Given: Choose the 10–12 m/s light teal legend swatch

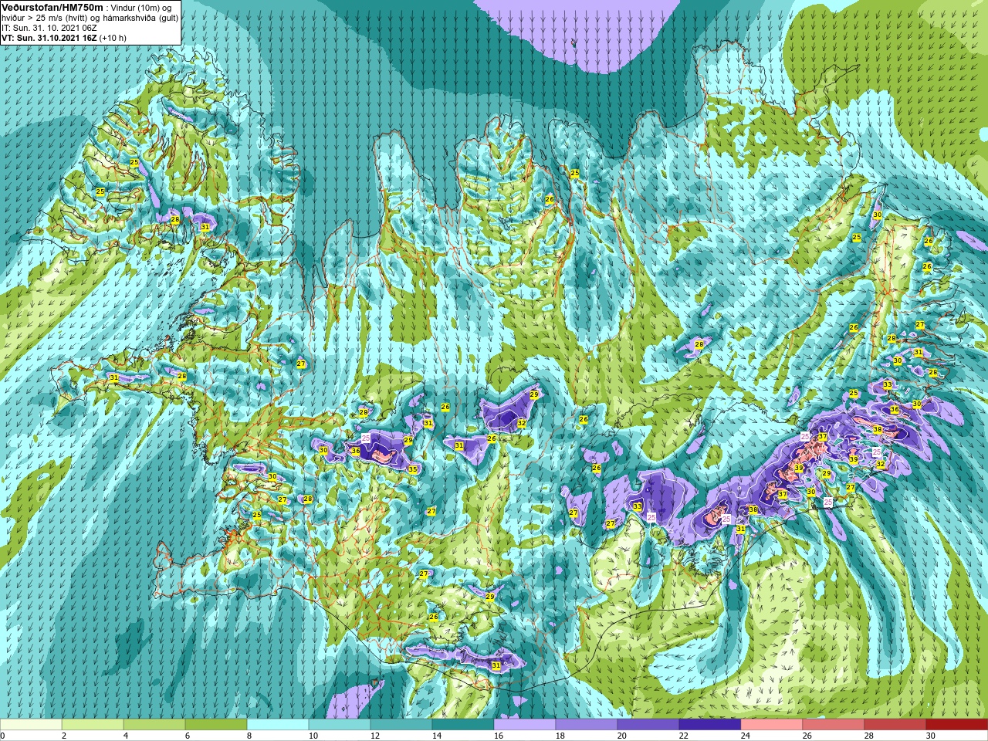Looking at the screenshot, I should tap(340, 725).
